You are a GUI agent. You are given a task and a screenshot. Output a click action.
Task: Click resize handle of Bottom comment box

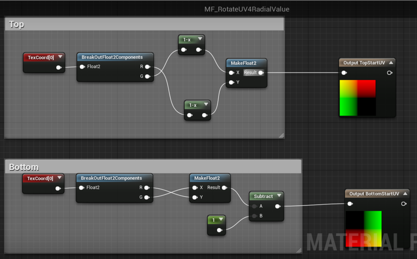(299, 250)
